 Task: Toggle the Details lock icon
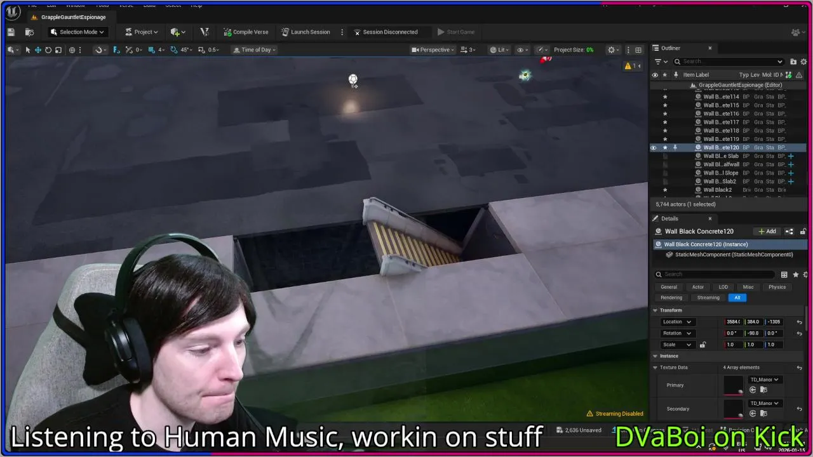point(803,232)
